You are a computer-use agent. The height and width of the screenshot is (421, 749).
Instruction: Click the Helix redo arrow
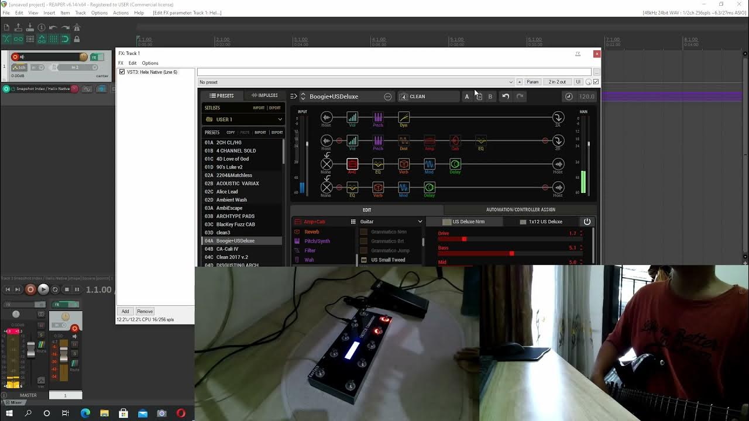coord(520,96)
